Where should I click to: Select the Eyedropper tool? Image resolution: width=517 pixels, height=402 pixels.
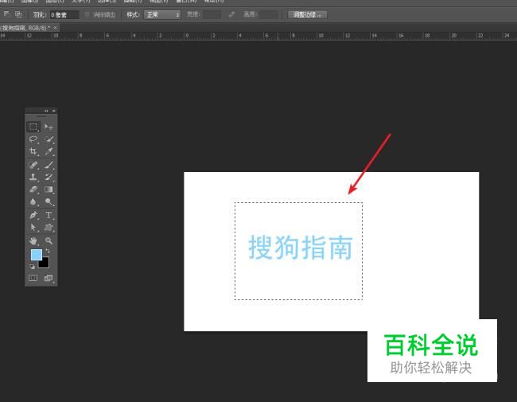49,151
